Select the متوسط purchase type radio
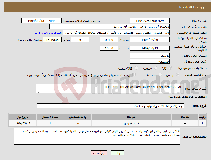This screenshot has width=211, height=160. pyautogui.click(x=160, y=74)
